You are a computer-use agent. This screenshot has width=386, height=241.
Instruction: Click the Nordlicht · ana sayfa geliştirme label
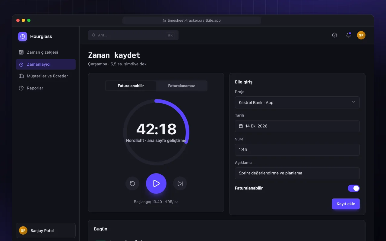pos(156,141)
